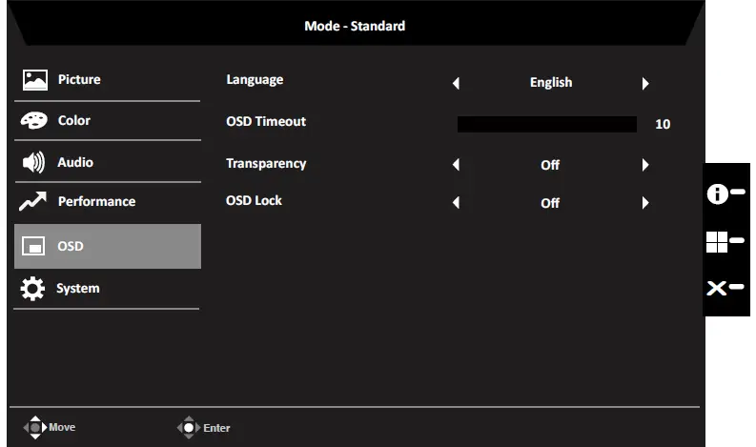Screen dimensions: 756x447
Task: Toggle OSD Lock using right arrow
Action: click(x=645, y=203)
